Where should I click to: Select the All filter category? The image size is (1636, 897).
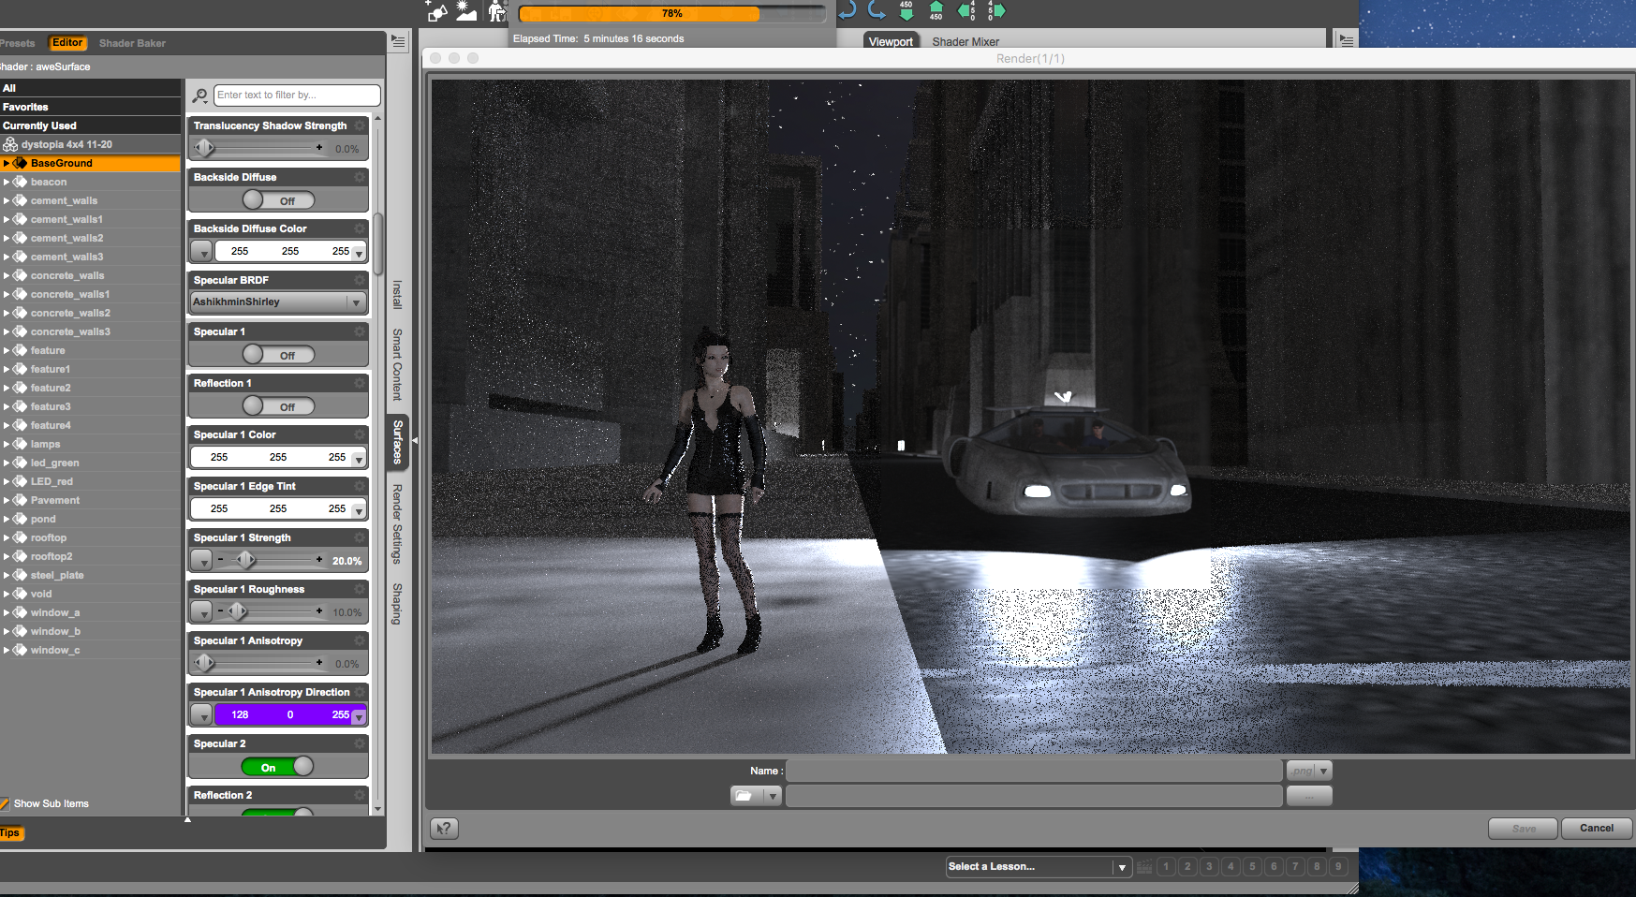pyautogui.click(x=90, y=88)
